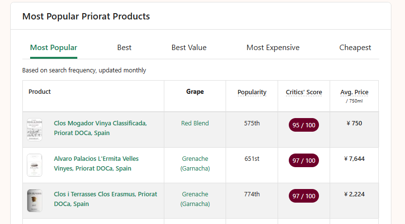Click Alvaro Palacios L'Ermita bottle thumbnail
This screenshot has width=405, height=224.
coord(35,165)
